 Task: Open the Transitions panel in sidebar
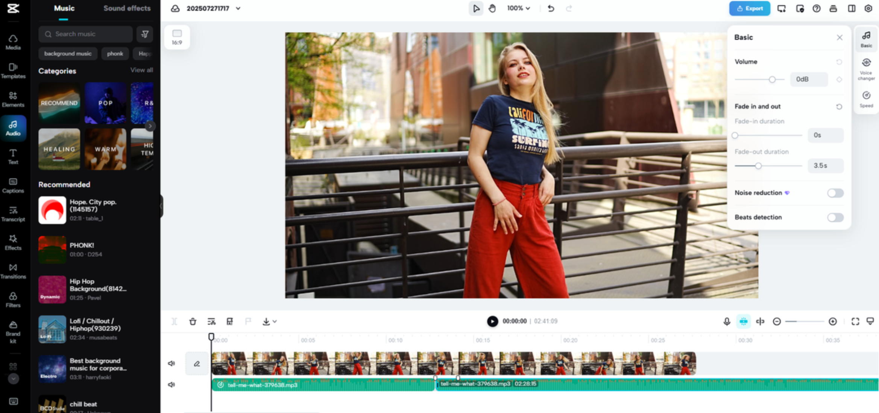(13, 271)
